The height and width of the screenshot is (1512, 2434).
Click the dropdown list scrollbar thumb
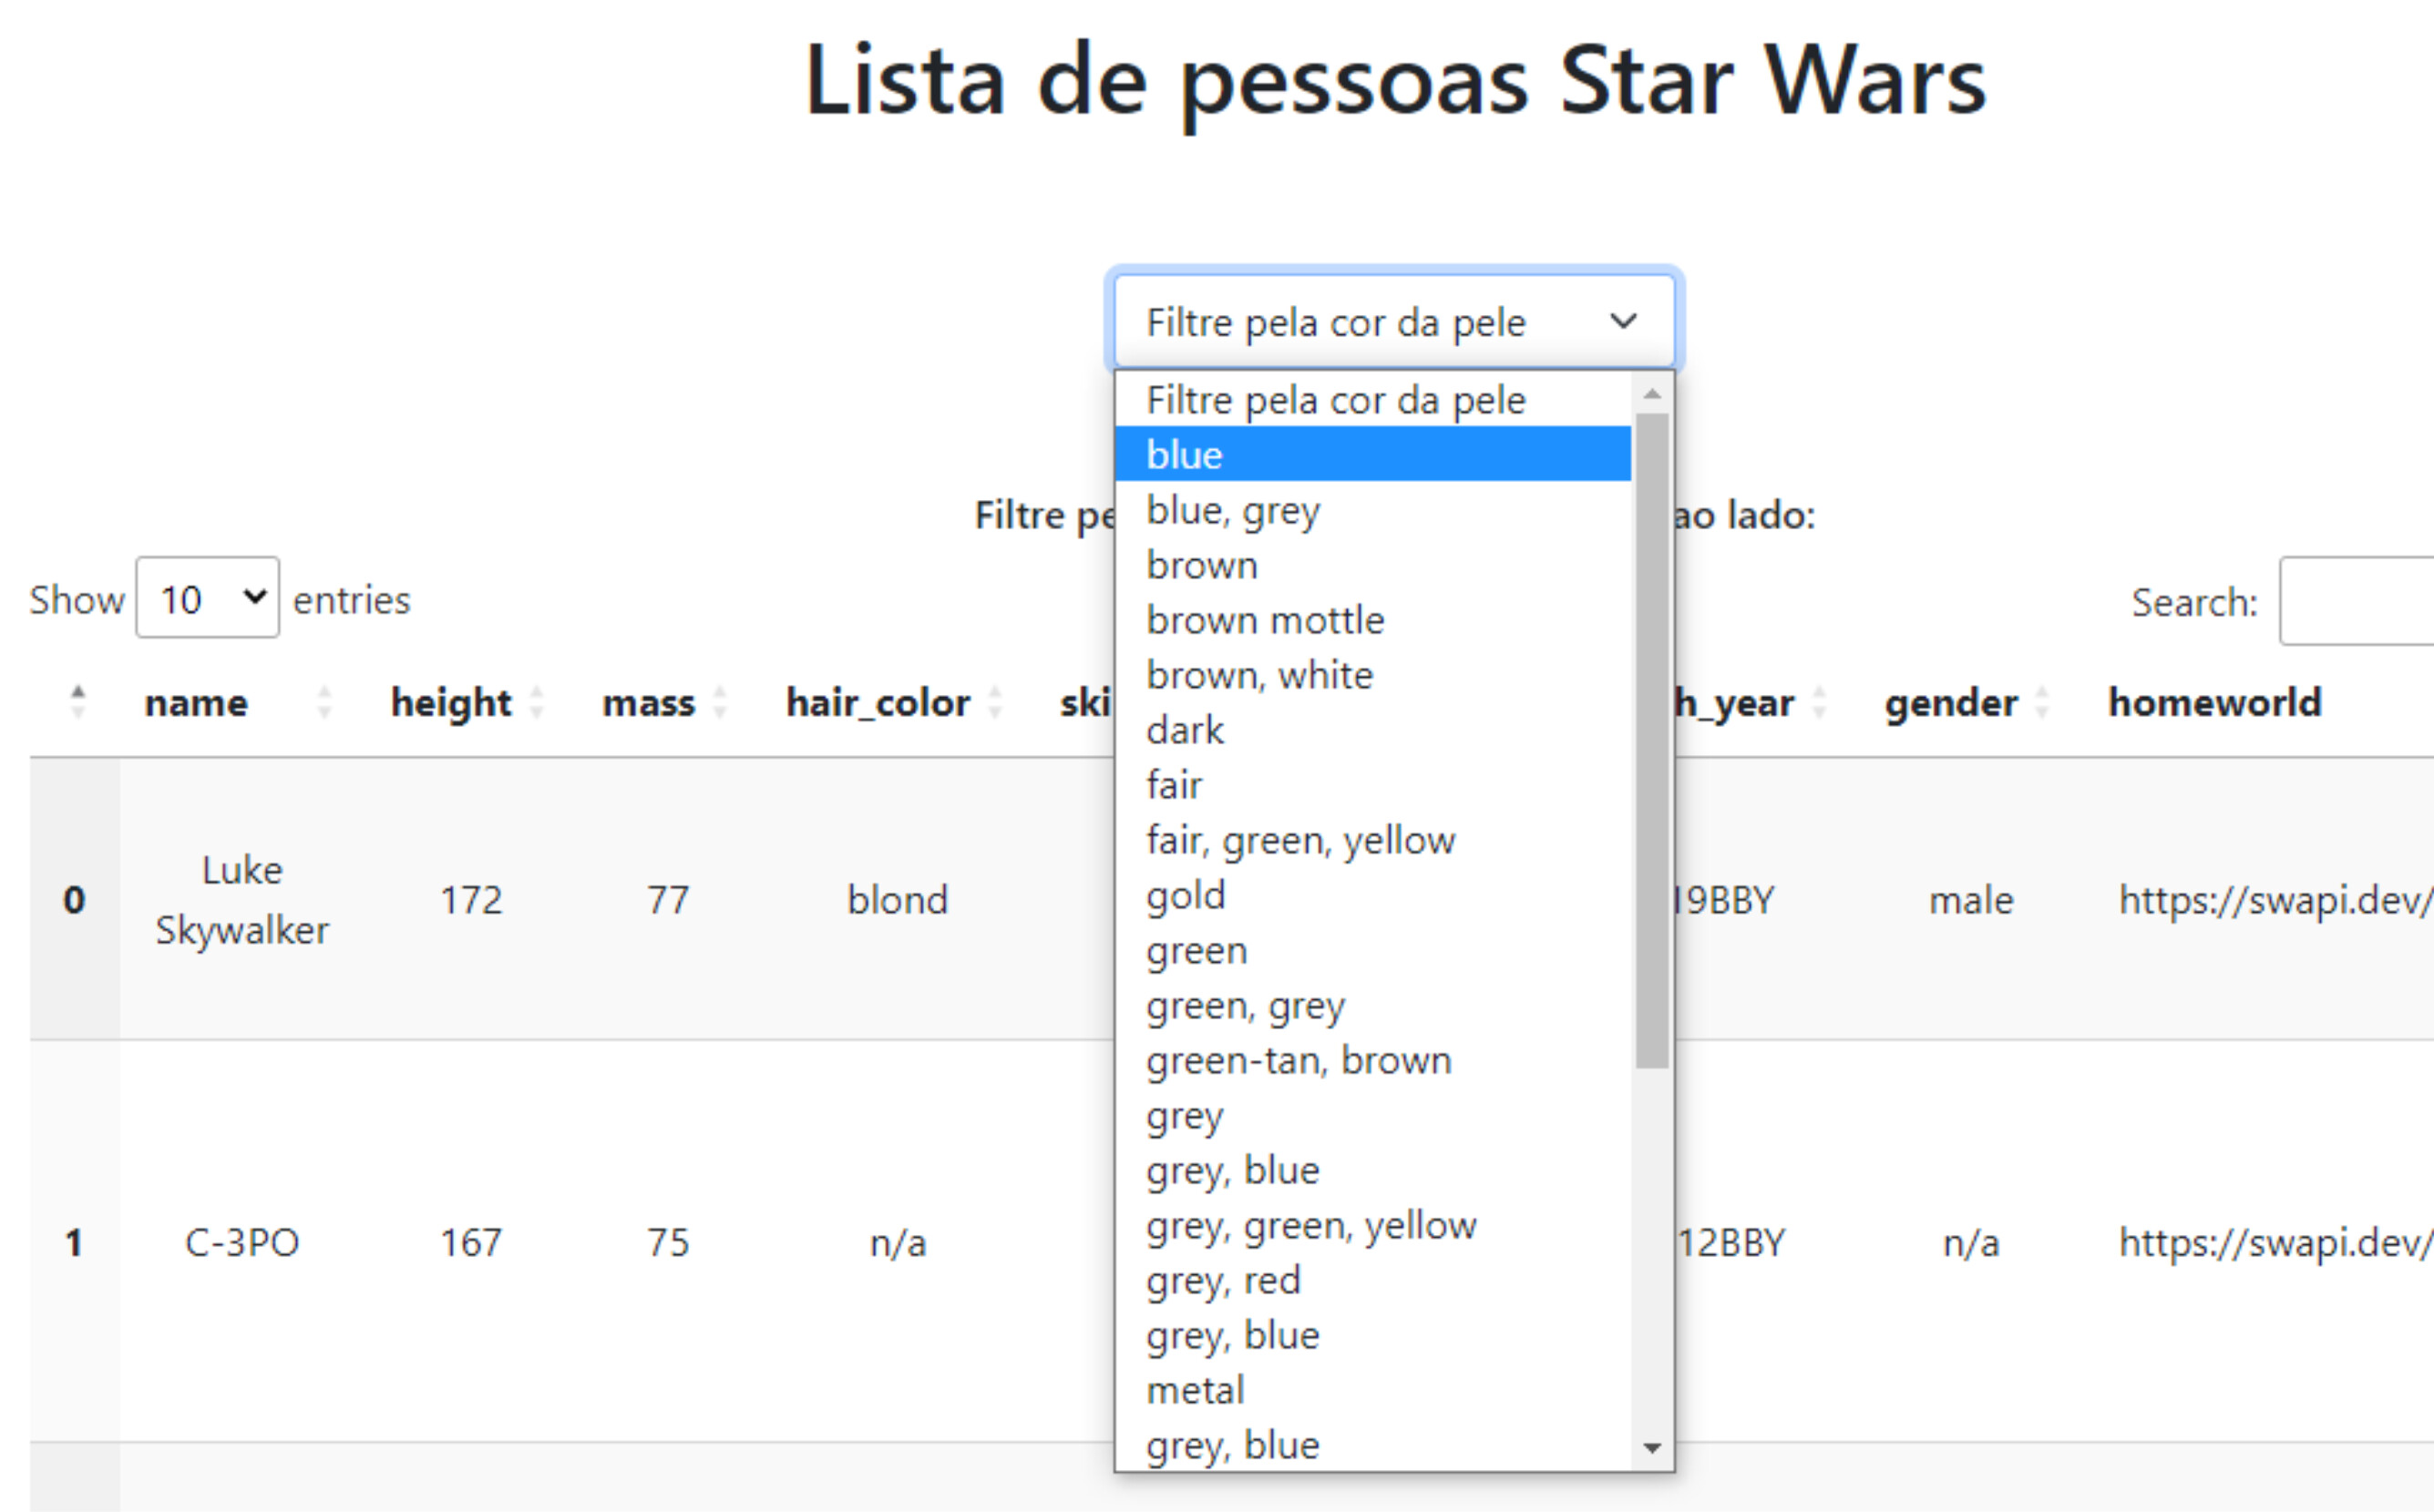click(1653, 741)
